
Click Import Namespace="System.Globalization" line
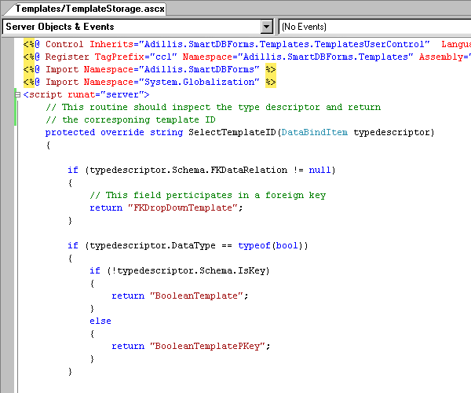tap(150, 82)
